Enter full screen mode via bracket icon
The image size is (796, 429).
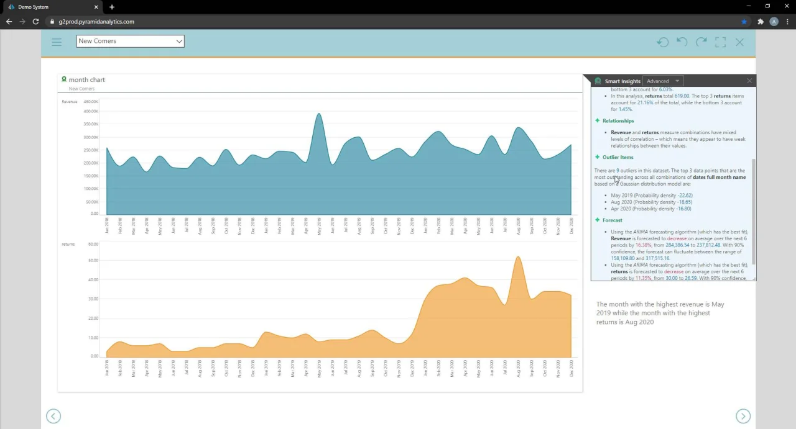pyautogui.click(x=721, y=42)
